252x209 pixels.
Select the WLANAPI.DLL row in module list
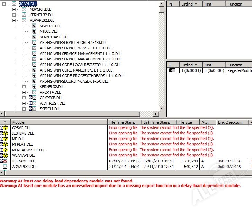24,155
